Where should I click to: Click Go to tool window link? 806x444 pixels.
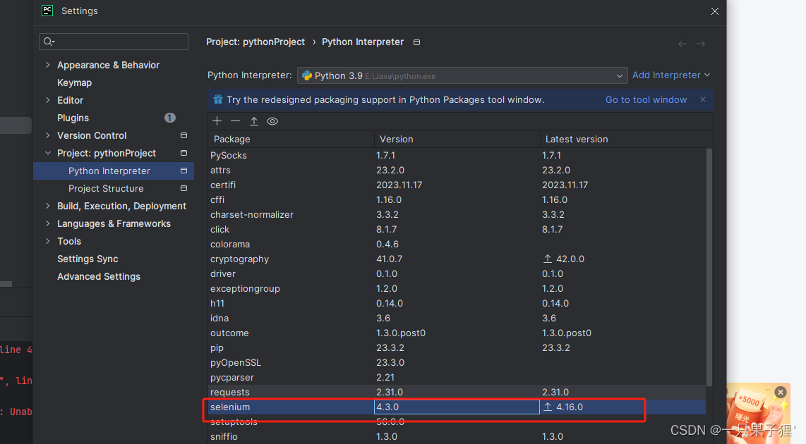tap(646, 99)
